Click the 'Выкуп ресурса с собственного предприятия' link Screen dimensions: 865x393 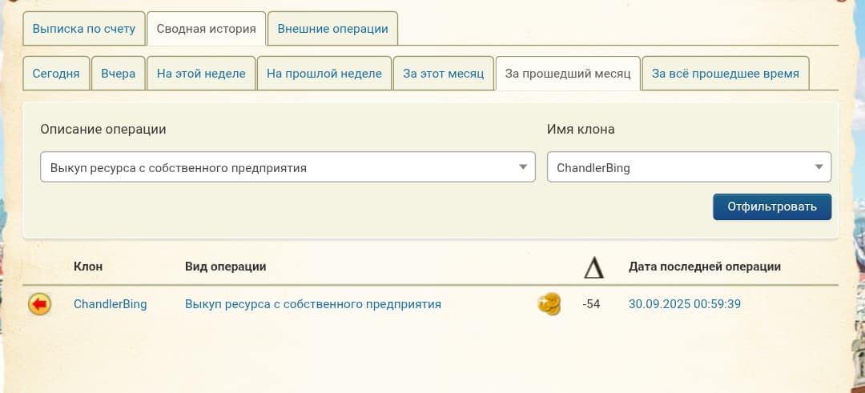(x=313, y=304)
